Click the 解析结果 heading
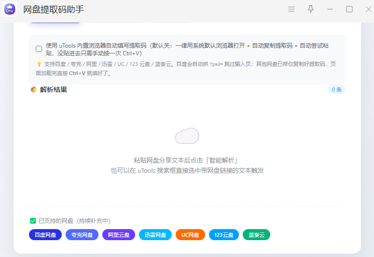 tap(54, 90)
